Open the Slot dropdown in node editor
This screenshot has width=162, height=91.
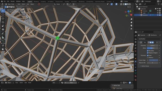pos(56,83)
